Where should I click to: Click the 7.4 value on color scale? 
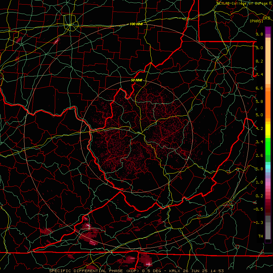[x=259, y=75]
